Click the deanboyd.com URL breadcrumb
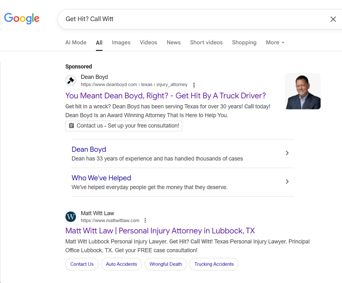 coord(134,84)
